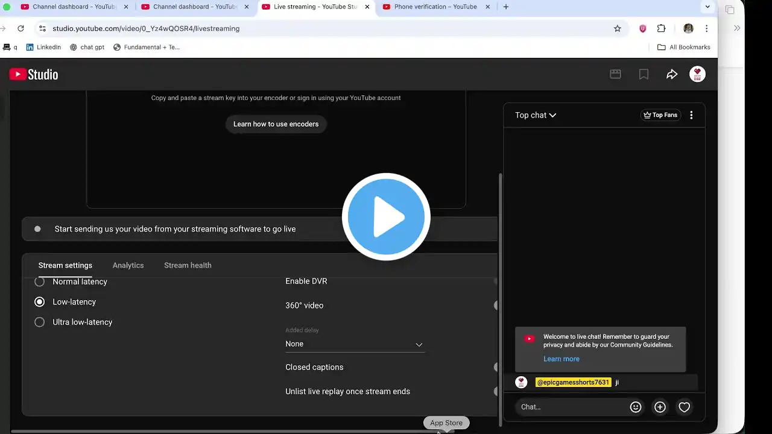This screenshot has height=434, width=772.
Task: Open the chat gpt bookmark
Action: [x=87, y=47]
